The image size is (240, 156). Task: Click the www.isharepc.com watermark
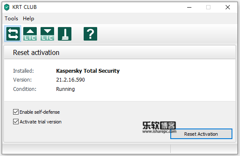pos(159,131)
